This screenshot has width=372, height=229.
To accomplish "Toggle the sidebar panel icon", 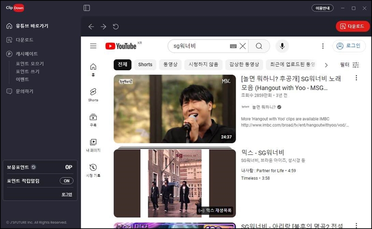I will coord(86,8).
